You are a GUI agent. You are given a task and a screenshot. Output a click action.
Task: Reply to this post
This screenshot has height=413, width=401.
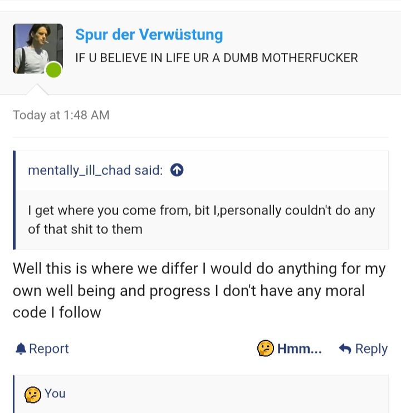click(x=363, y=349)
